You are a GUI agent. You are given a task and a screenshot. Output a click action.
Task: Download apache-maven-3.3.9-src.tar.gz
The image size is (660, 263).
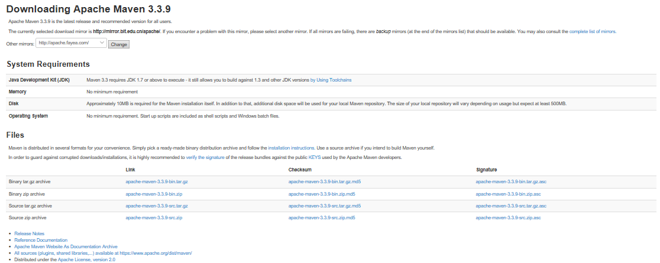tap(157, 206)
